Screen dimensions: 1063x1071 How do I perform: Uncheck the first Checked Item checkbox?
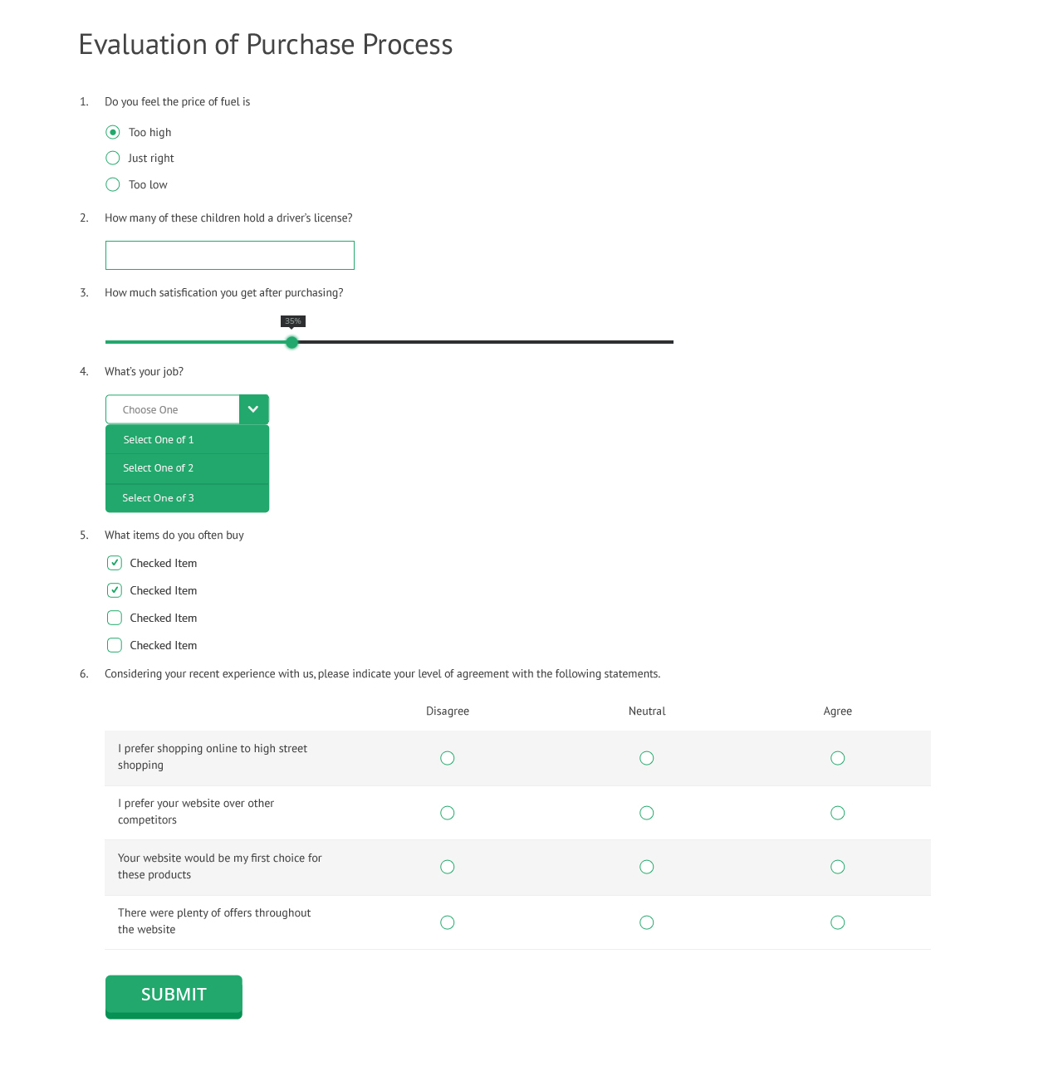click(x=115, y=563)
